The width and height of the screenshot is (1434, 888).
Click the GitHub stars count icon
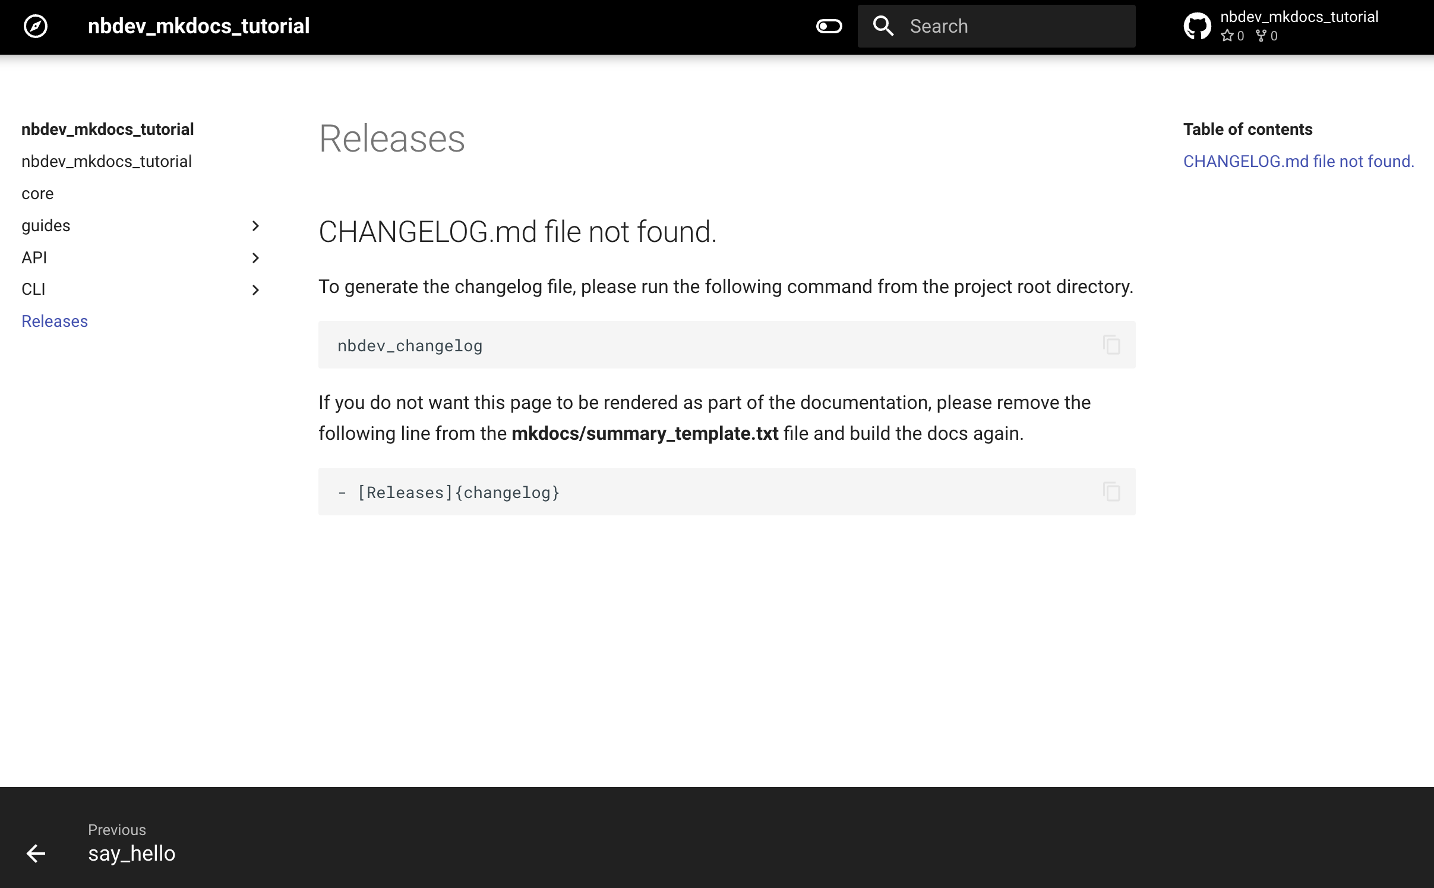click(x=1227, y=36)
